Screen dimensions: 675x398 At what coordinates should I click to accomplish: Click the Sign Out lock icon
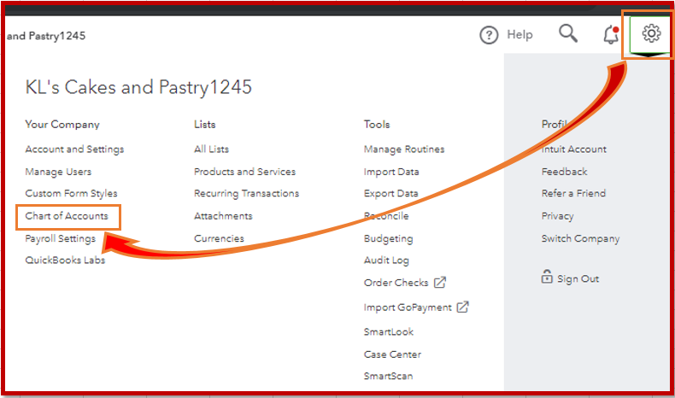[547, 278]
